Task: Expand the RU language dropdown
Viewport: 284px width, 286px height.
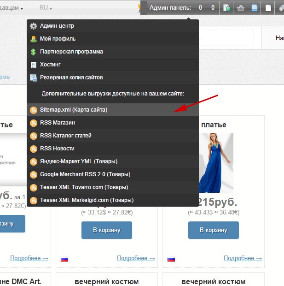Action: pos(46,8)
